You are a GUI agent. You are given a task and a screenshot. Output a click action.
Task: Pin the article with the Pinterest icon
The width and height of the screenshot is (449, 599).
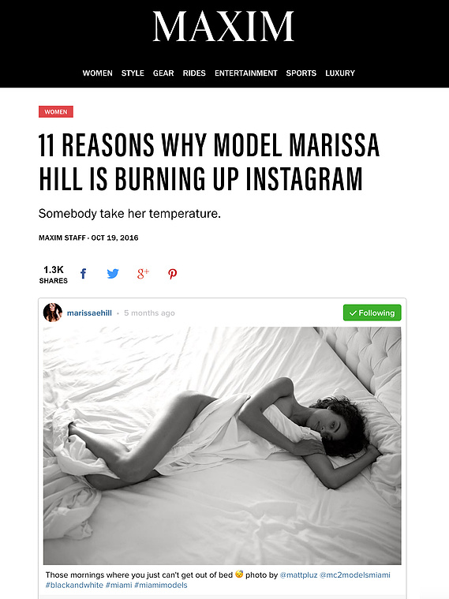pyautogui.click(x=172, y=274)
